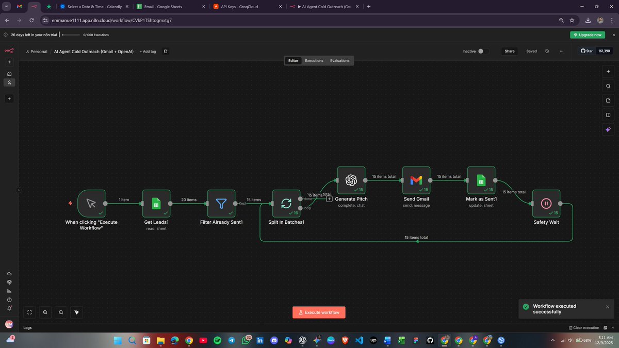Screen dimensions: 619x348
Task: Open the Send Gmail node
Action: tap(416, 180)
